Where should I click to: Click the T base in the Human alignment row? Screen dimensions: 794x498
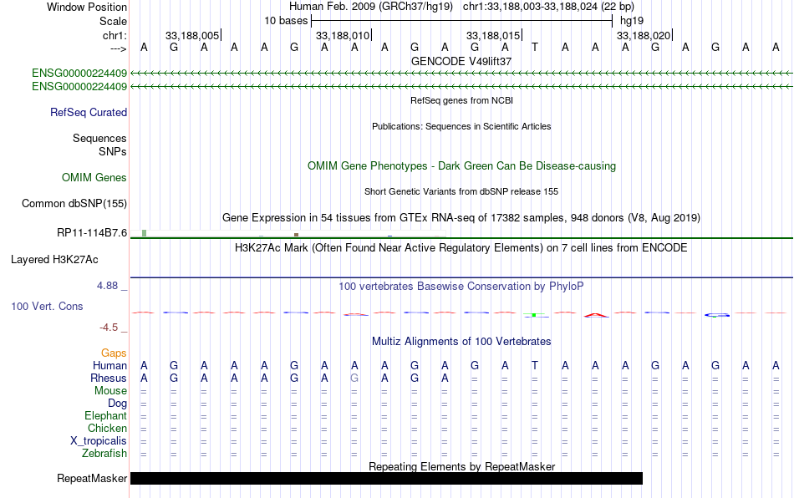click(x=535, y=365)
